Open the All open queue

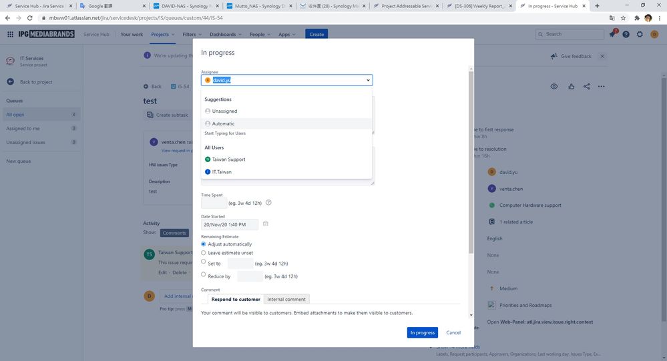click(x=41, y=114)
